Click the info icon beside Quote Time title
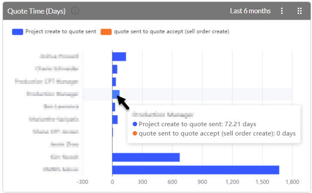 (x=75, y=11)
